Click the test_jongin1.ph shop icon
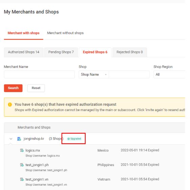The height and width of the screenshot is (190, 190). click(22, 165)
